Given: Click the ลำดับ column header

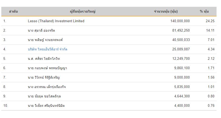Looking at the screenshot, I should (x=13, y=11).
